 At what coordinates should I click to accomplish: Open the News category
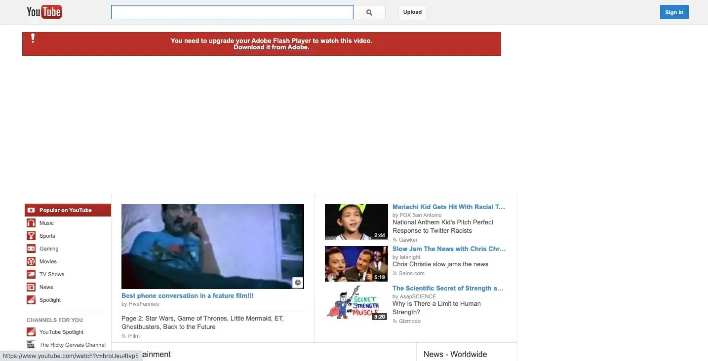click(x=46, y=287)
